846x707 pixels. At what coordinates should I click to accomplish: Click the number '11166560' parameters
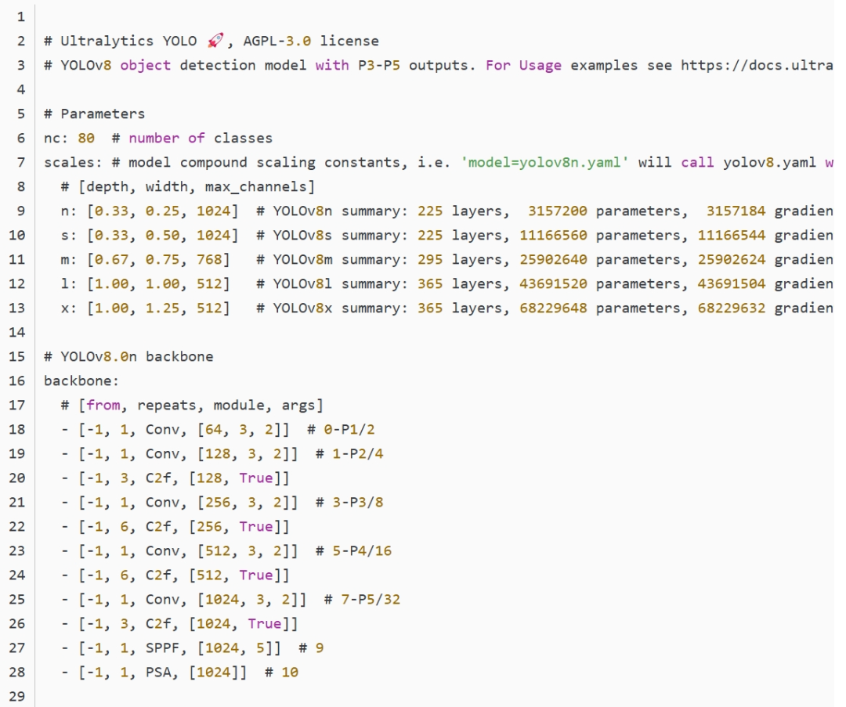(553, 235)
